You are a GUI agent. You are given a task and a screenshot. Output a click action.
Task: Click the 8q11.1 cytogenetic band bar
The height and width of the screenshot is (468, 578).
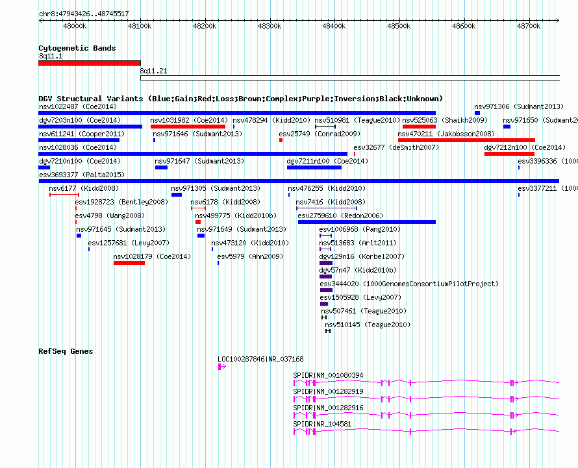pos(90,63)
